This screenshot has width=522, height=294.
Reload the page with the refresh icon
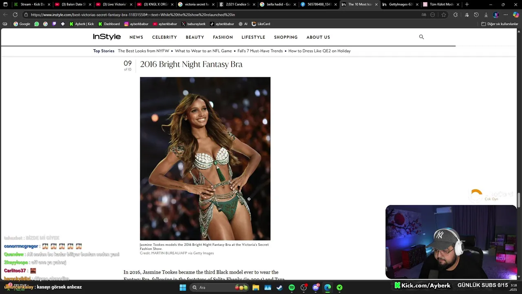tap(15, 15)
